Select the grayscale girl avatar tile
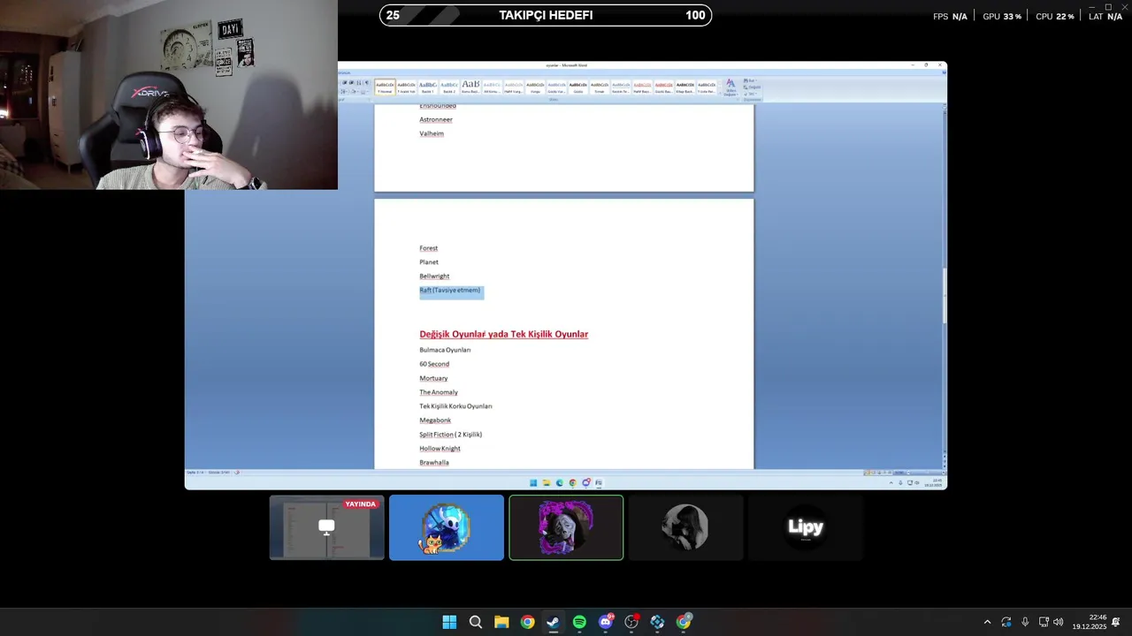The width and height of the screenshot is (1132, 636). (x=685, y=527)
